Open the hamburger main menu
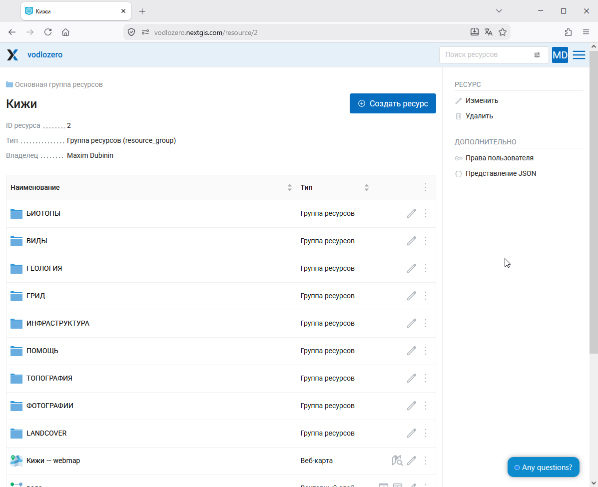The height and width of the screenshot is (487, 598). (579, 55)
